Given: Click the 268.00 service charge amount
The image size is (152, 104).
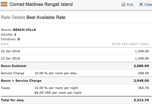Looking at the screenshot, I should (143, 73).
